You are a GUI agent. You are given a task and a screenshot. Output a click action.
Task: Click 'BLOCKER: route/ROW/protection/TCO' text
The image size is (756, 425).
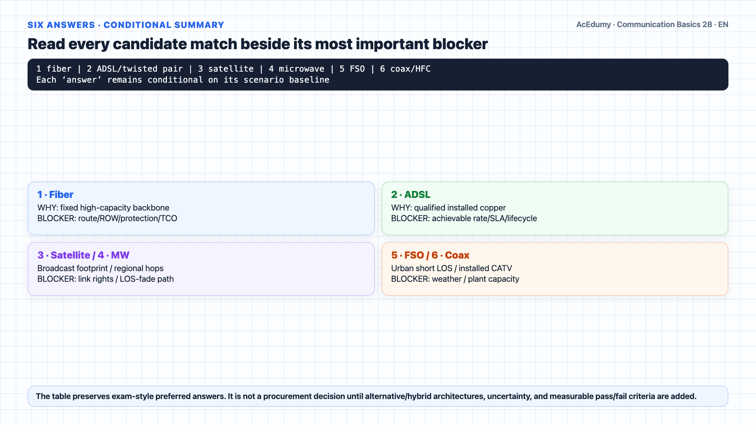pos(107,218)
